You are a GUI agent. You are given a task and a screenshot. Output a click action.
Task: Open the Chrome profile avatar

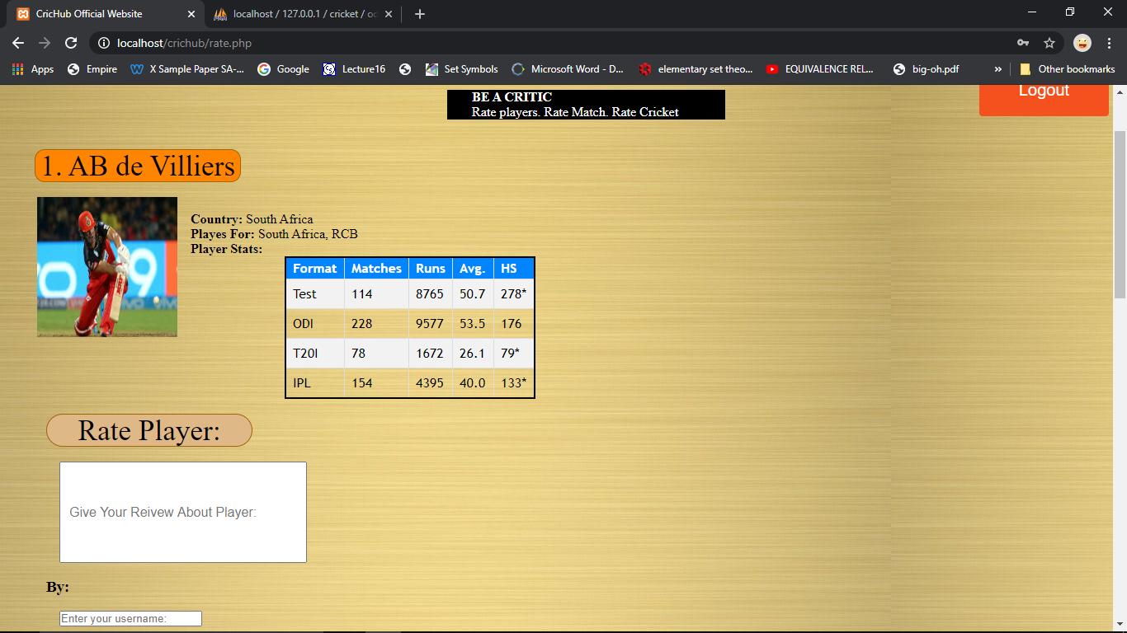coord(1082,43)
